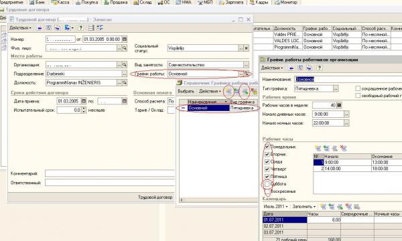This screenshot has width=402, height=241.
Task: Open the Действия dropdown in the Справочник Графики window
Action: (x=210, y=92)
